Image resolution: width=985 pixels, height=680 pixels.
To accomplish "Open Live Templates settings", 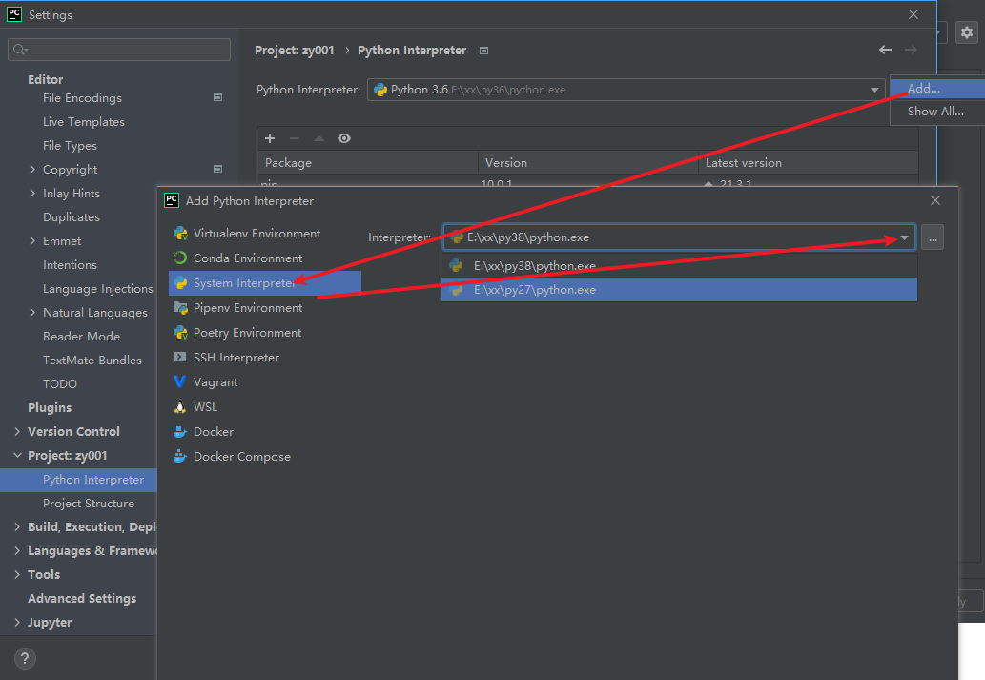I will [84, 122].
